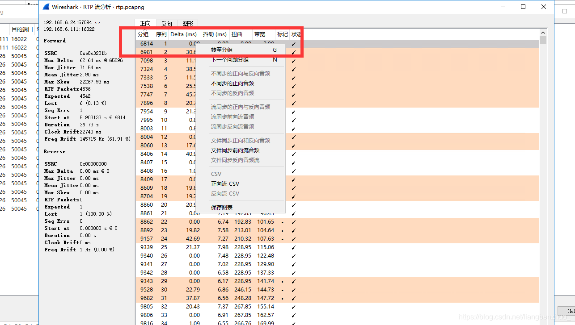Maximize the RTP analysis window
This screenshot has width=575, height=325.
523,7
